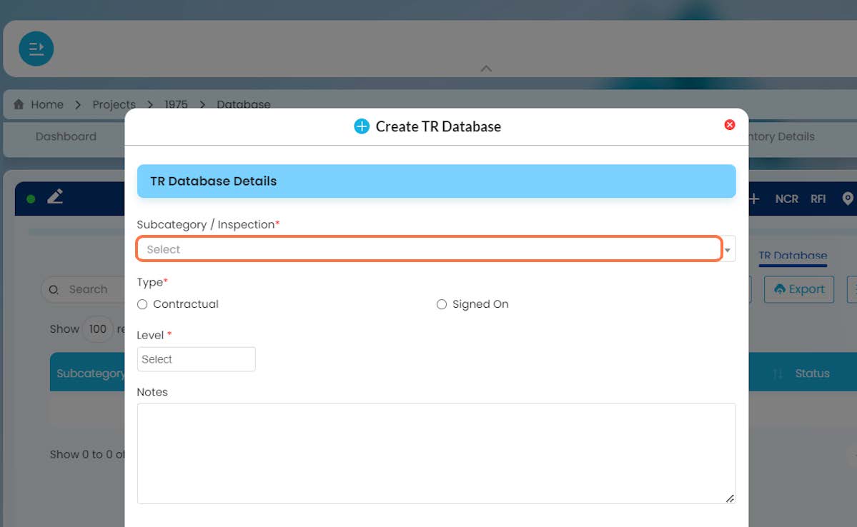Click into the Notes text area

(x=436, y=453)
